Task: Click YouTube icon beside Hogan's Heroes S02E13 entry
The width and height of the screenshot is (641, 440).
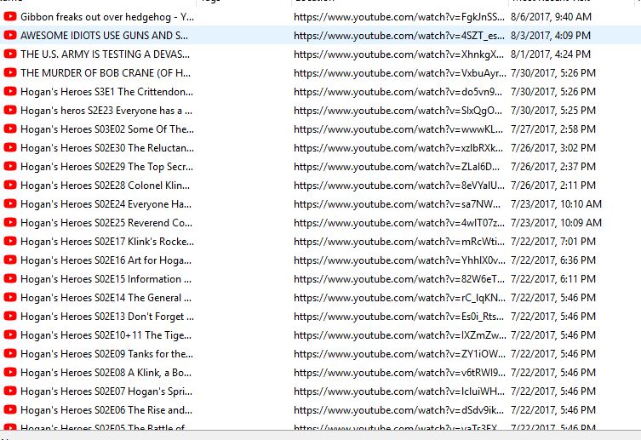Action: [x=10, y=316]
